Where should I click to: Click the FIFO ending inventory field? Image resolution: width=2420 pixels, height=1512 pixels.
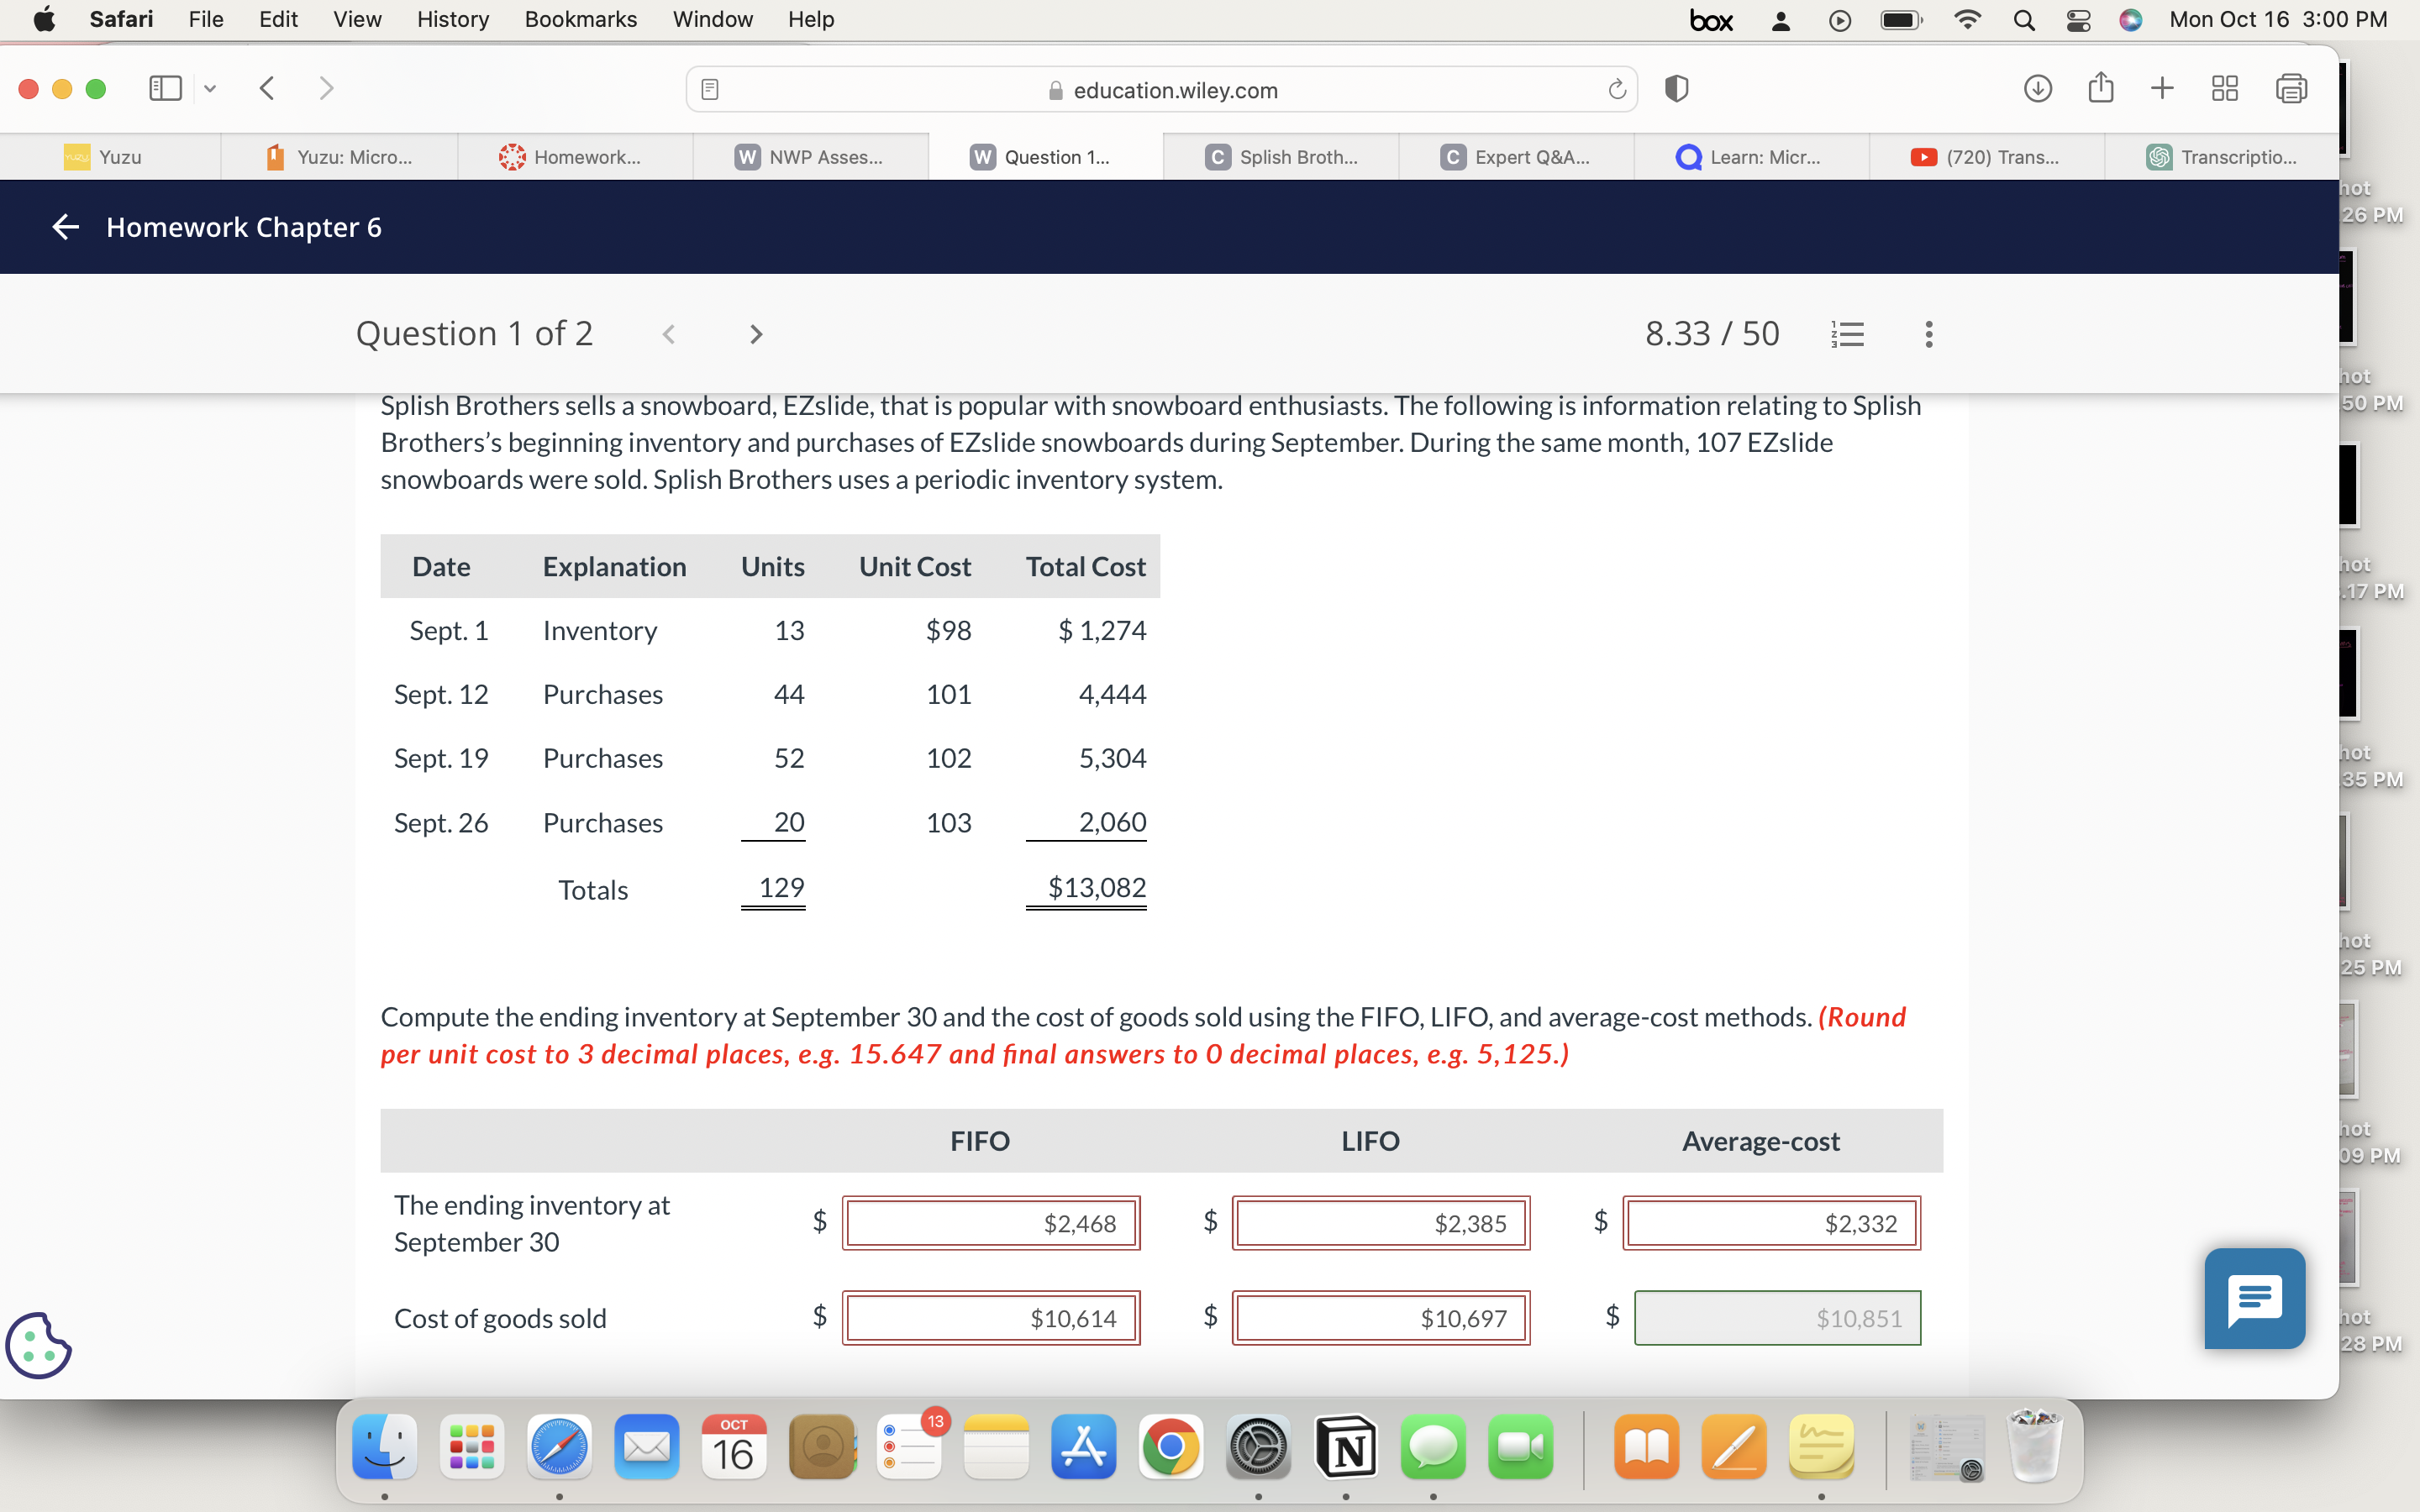pos(990,1223)
